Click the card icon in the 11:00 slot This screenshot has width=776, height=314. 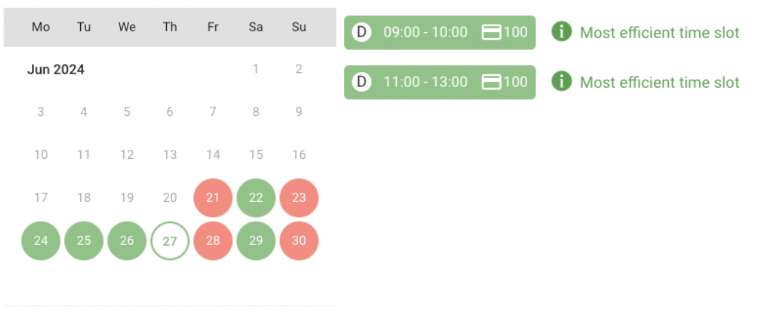click(491, 82)
